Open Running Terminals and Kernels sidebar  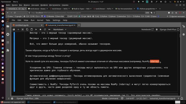8,34
